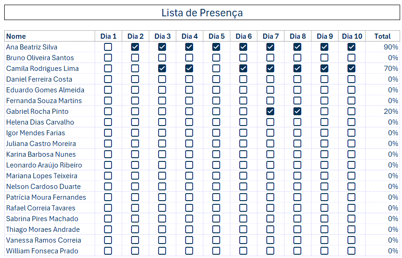Enable Dia 7 for Thiago Moraes Andrade
The height and width of the screenshot is (258, 402).
[270, 229]
